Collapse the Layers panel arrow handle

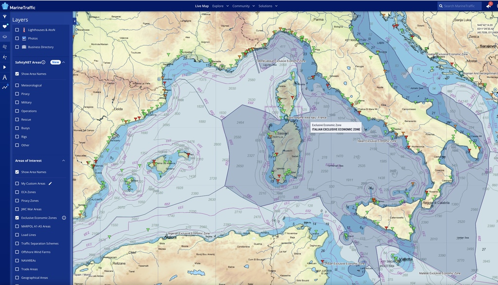(74, 21)
